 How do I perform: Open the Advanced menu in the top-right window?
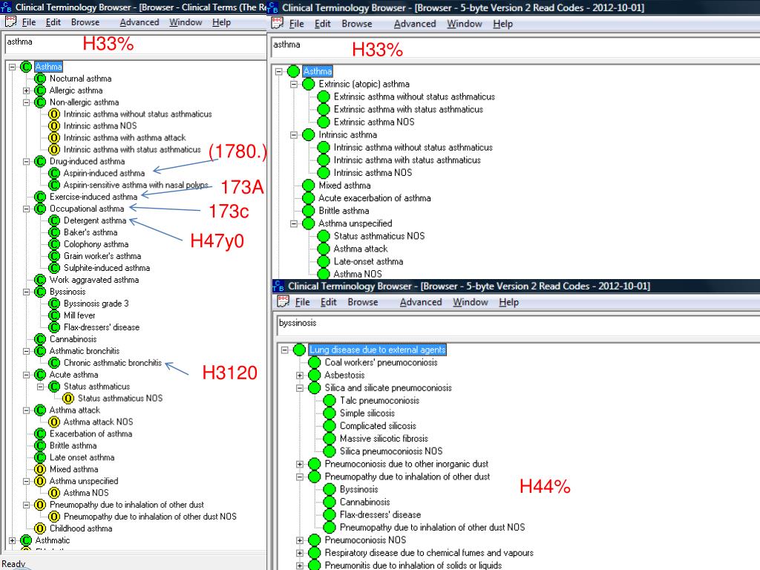[415, 24]
